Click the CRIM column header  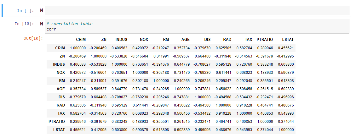[x=81, y=39]
